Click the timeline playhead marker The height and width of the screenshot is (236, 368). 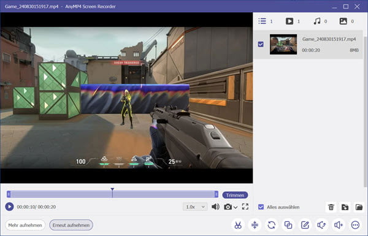tap(112, 189)
